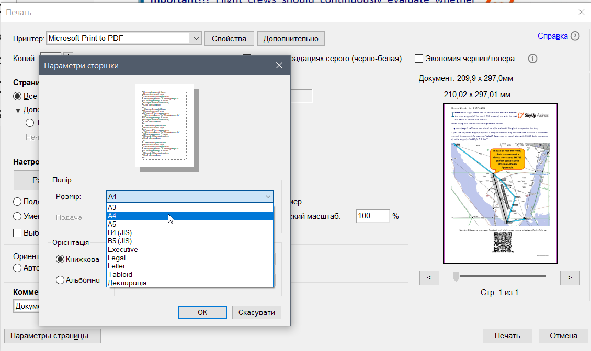
Task: Click the page layout preview in dialog
Action: [165, 125]
